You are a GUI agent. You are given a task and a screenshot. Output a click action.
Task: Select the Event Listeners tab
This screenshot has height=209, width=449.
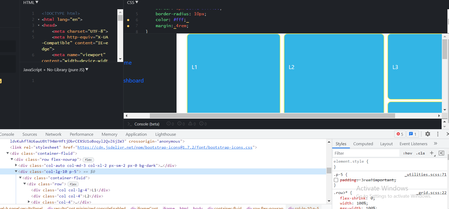tap(413, 144)
